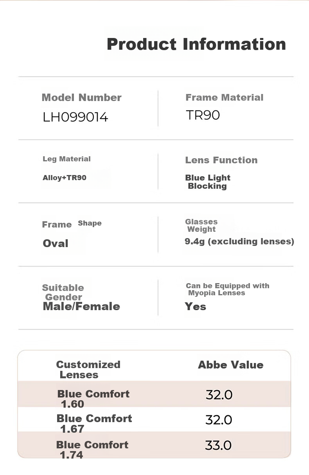Select the Alloy+TR90 text

65,178
